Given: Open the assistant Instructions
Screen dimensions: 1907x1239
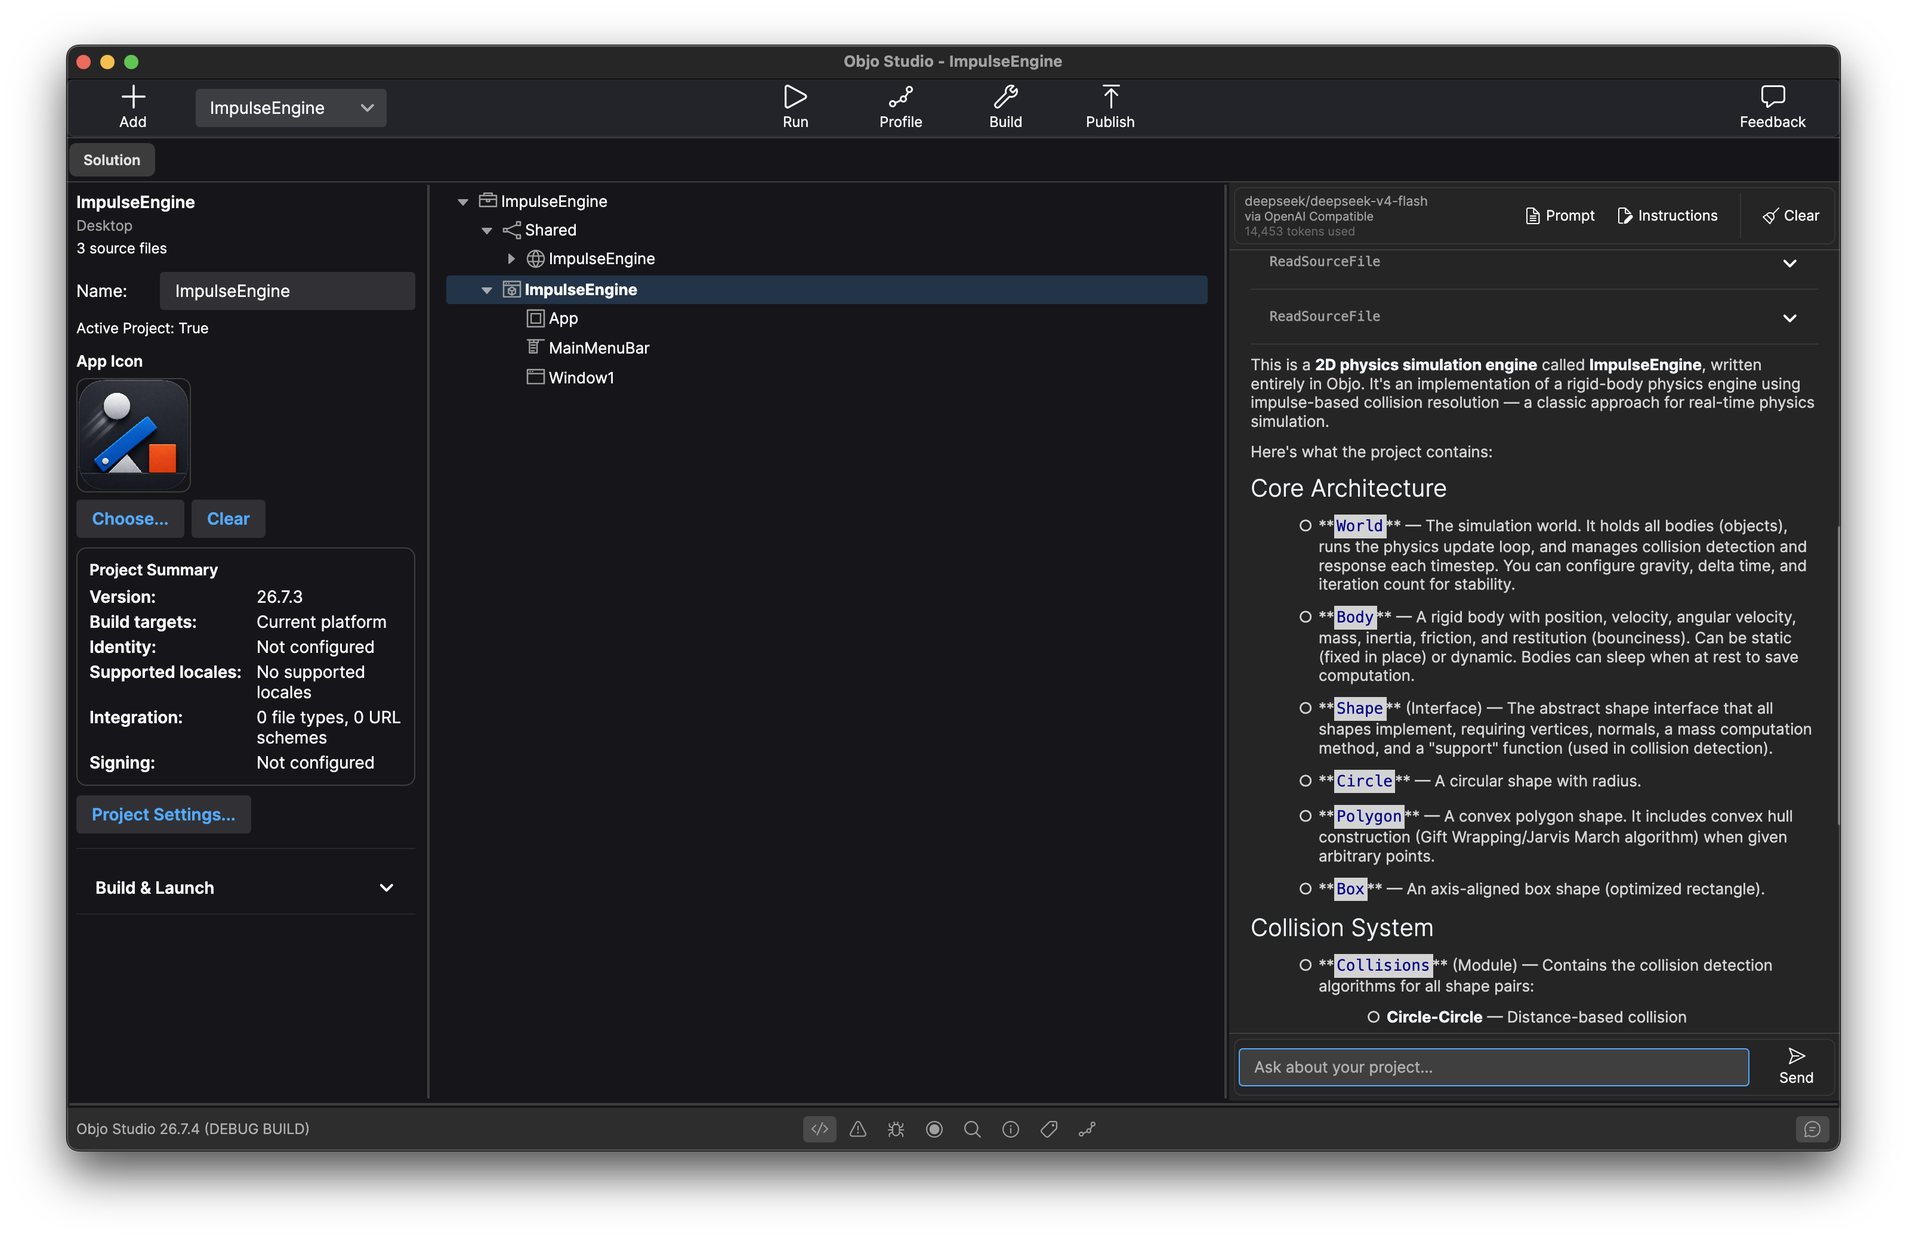Looking at the screenshot, I should coord(1667,215).
